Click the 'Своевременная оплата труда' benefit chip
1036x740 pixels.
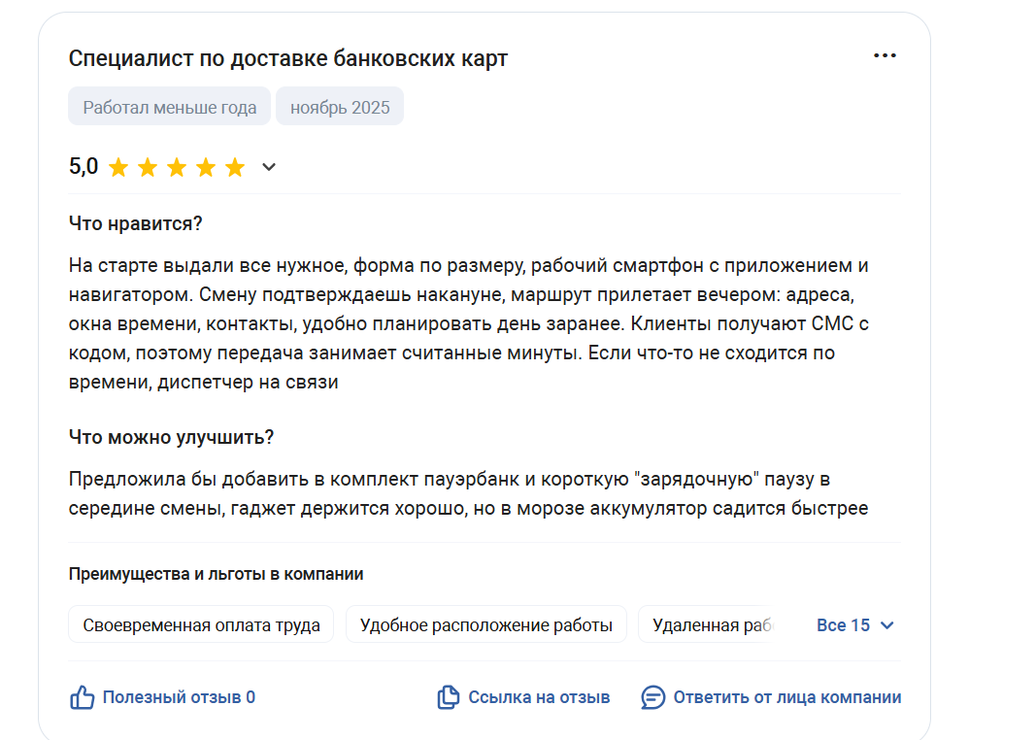[201, 625]
